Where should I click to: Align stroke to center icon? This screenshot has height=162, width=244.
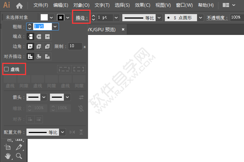point(30,56)
